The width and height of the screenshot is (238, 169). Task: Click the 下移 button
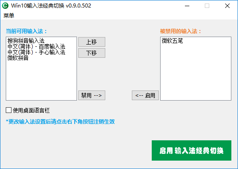pos(92,53)
